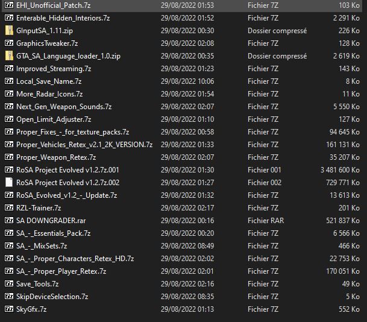Click the size value 161 131 Ko
367x322 pixels.
click(343, 145)
